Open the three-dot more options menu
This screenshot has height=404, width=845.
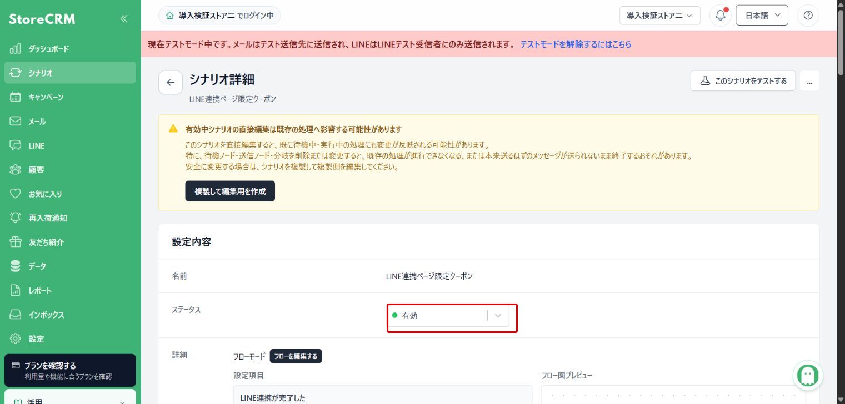(x=809, y=81)
